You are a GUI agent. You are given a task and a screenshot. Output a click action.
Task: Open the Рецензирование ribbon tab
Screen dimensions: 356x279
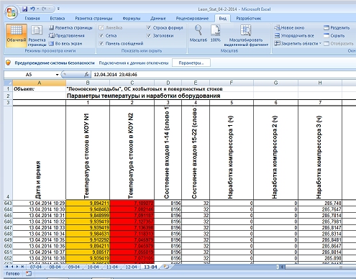[x=192, y=19]
